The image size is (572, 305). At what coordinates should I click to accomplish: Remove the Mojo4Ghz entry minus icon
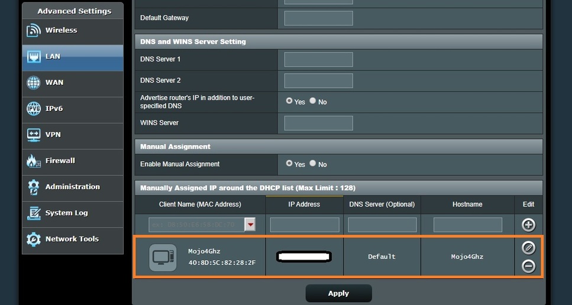528,266
